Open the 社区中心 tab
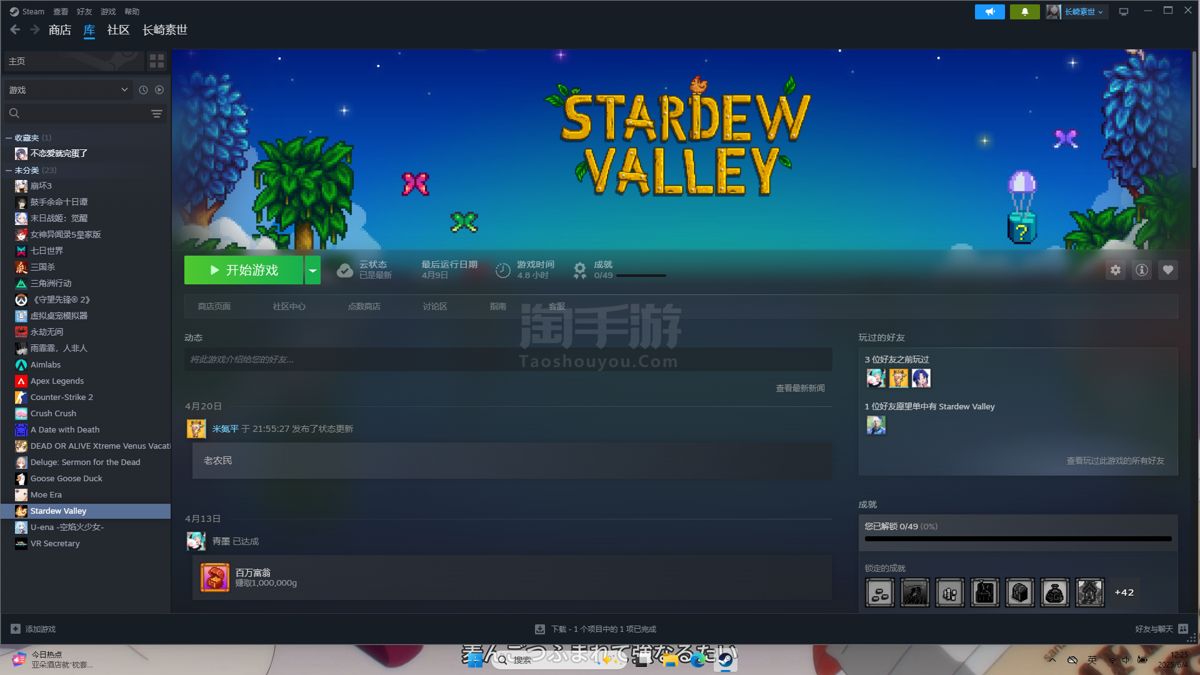1200x675 pixels. coord(289,306)
